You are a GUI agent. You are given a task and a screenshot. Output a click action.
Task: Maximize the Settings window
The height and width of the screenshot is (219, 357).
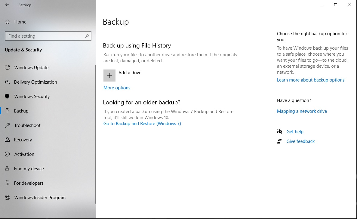pos(336,5)
